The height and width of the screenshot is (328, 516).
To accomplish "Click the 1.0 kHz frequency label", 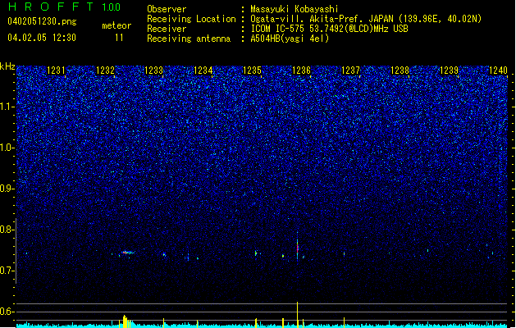I will point(7,148).
